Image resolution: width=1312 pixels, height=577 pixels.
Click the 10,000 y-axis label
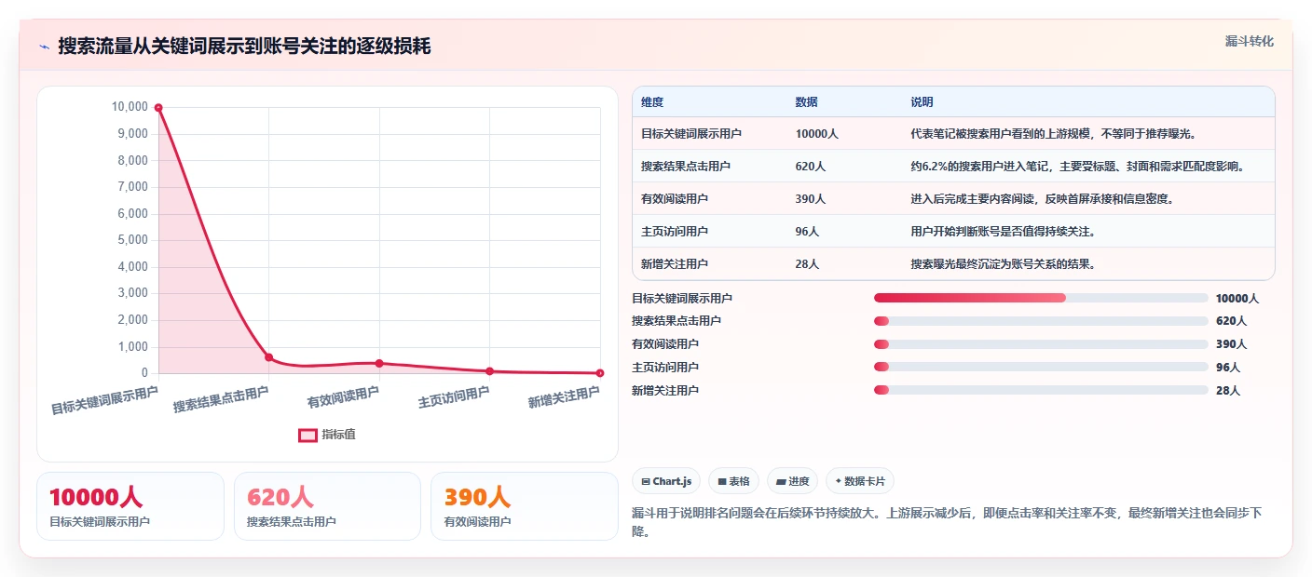pos(130,107)
